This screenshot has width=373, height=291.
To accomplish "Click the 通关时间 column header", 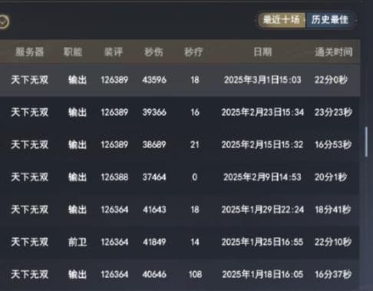I will point(334,52).
